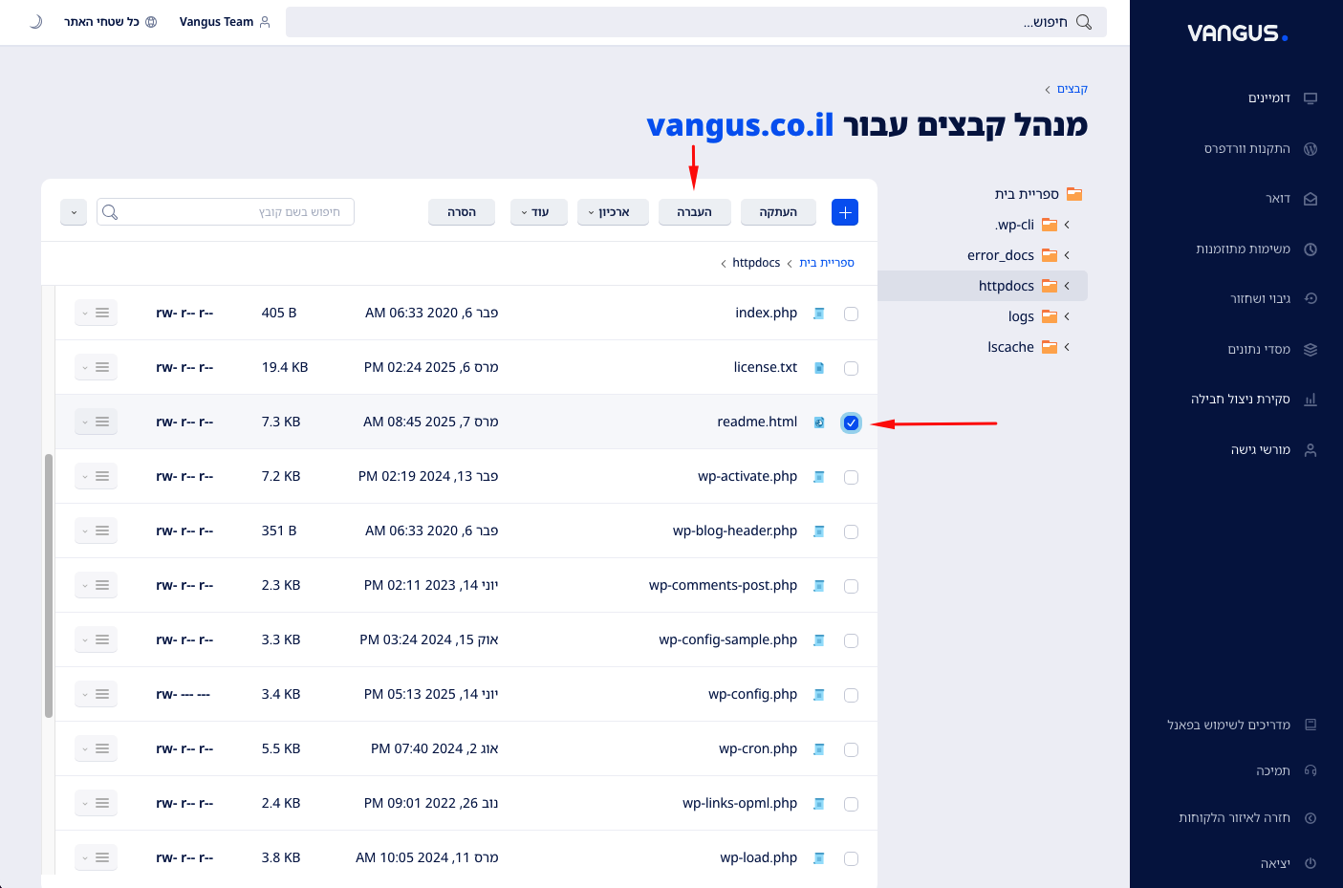Check the box for license.txt

click(x=851, y=368)
